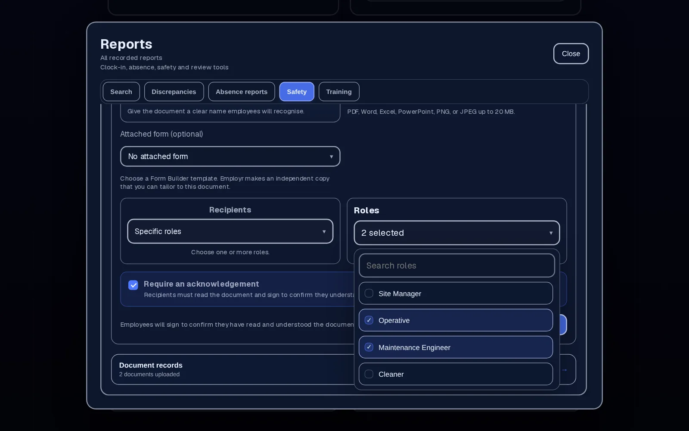Toggle Require an acknowledgement checkbox
This screenshot has width=689, height=431.
coord(133,285)
